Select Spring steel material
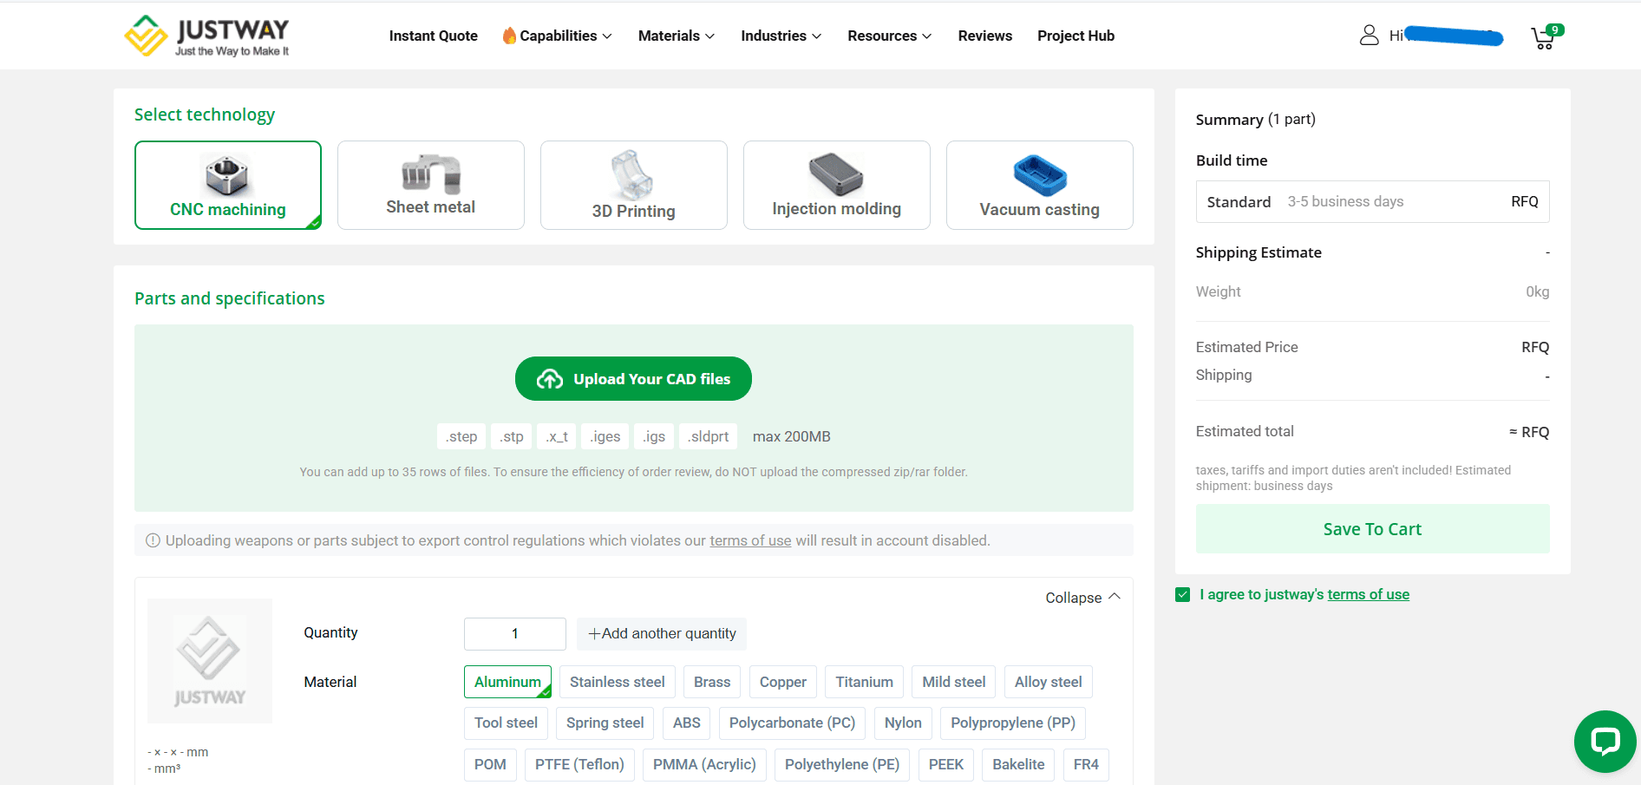Image resolution: width=1641 pixels, height=785 pixels. point(605,723)
